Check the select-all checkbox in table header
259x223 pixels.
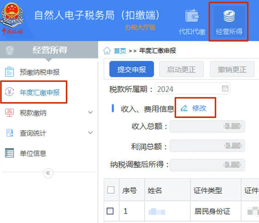point(111,190)
